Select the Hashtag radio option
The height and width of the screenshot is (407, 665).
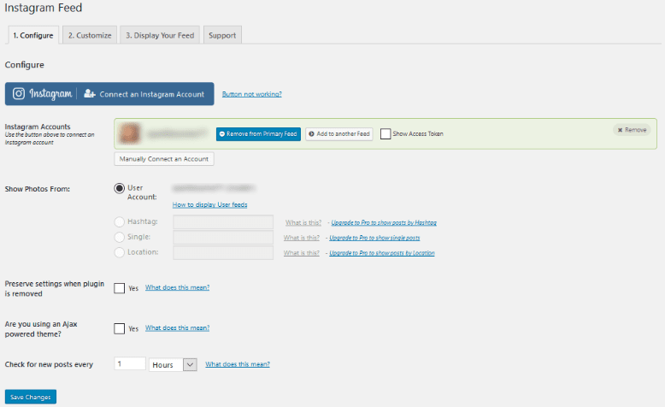(x=119, y=221)
